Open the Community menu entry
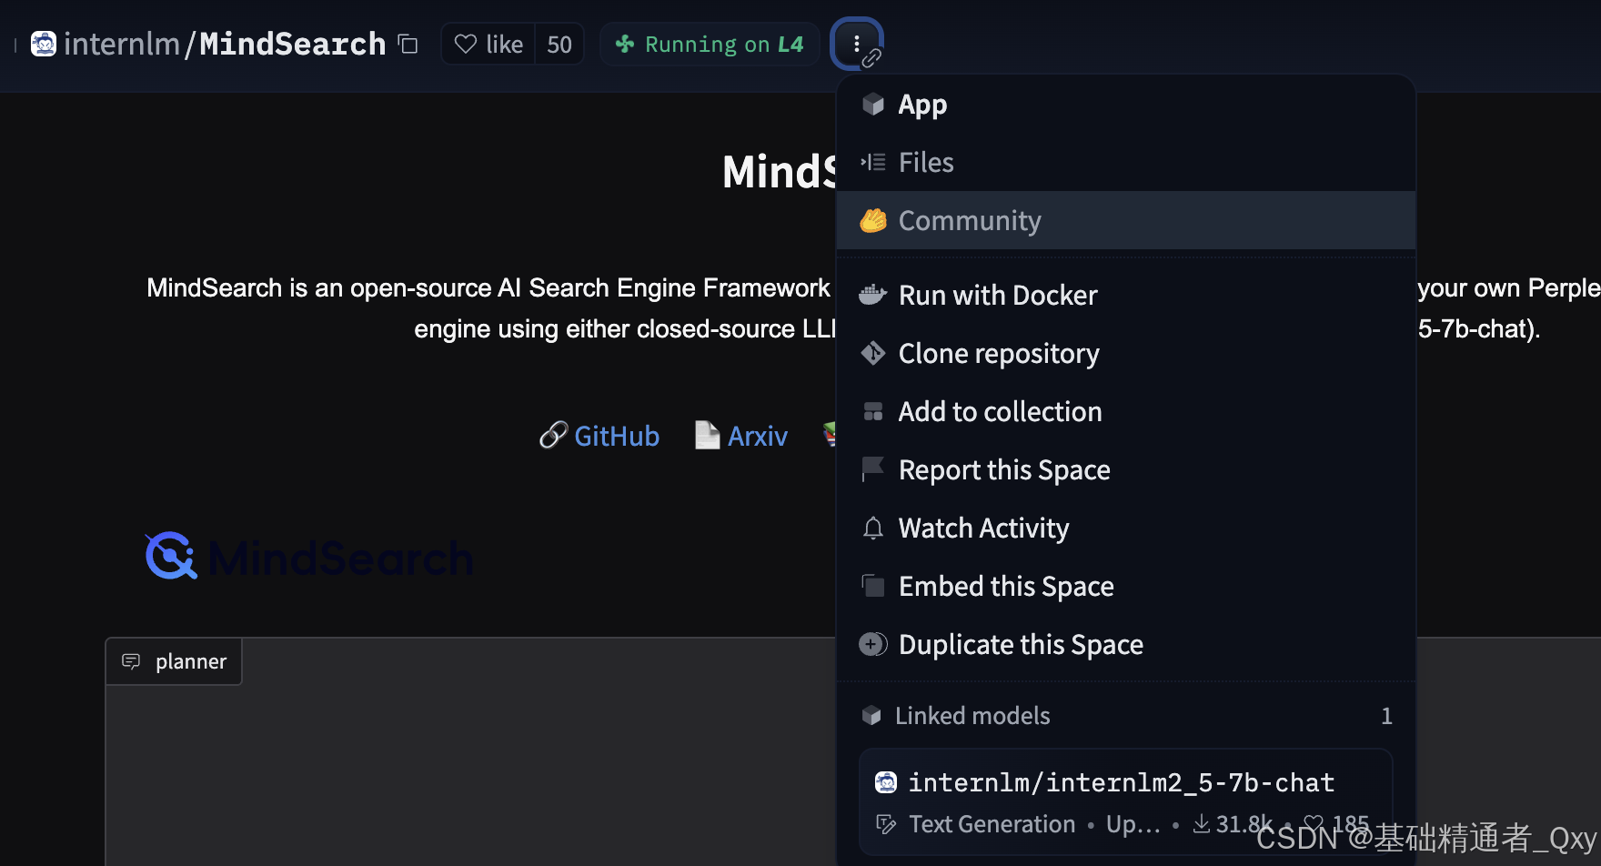The width and height of the screenshot is (1601, 866). point(1125,220)
